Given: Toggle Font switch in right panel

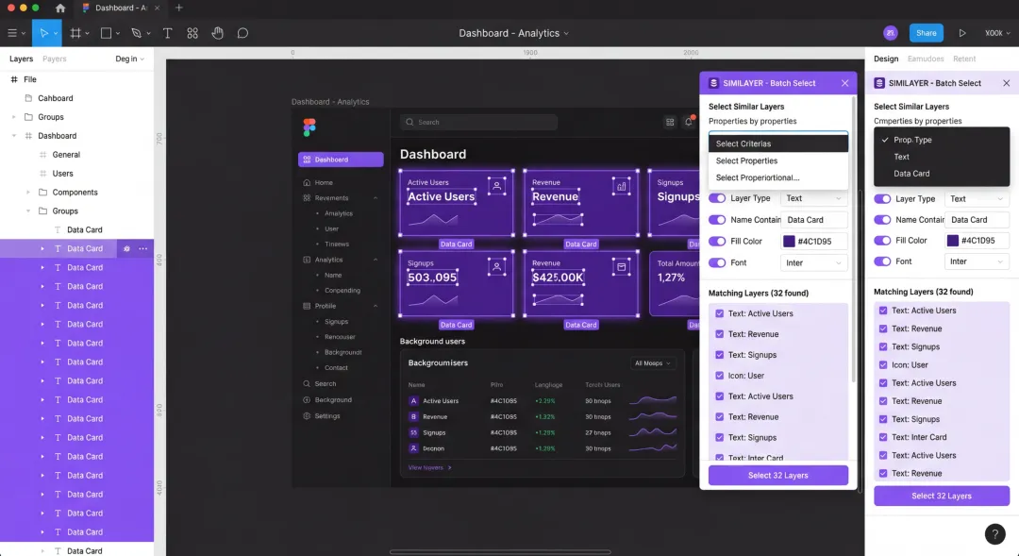Looking at the screenshot, I should point(882,261).
